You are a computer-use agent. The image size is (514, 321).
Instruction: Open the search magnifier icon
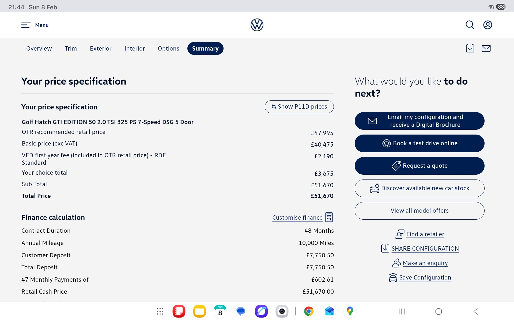pyautogui.click(x=470, y=25)
